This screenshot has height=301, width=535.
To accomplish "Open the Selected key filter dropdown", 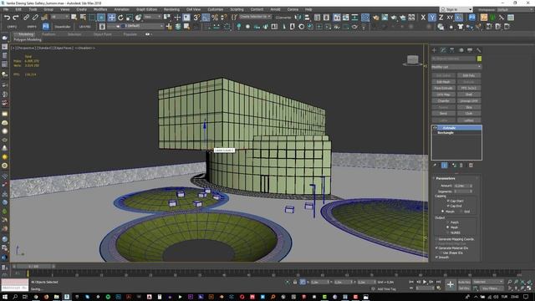I will click(x=488, y=282).
